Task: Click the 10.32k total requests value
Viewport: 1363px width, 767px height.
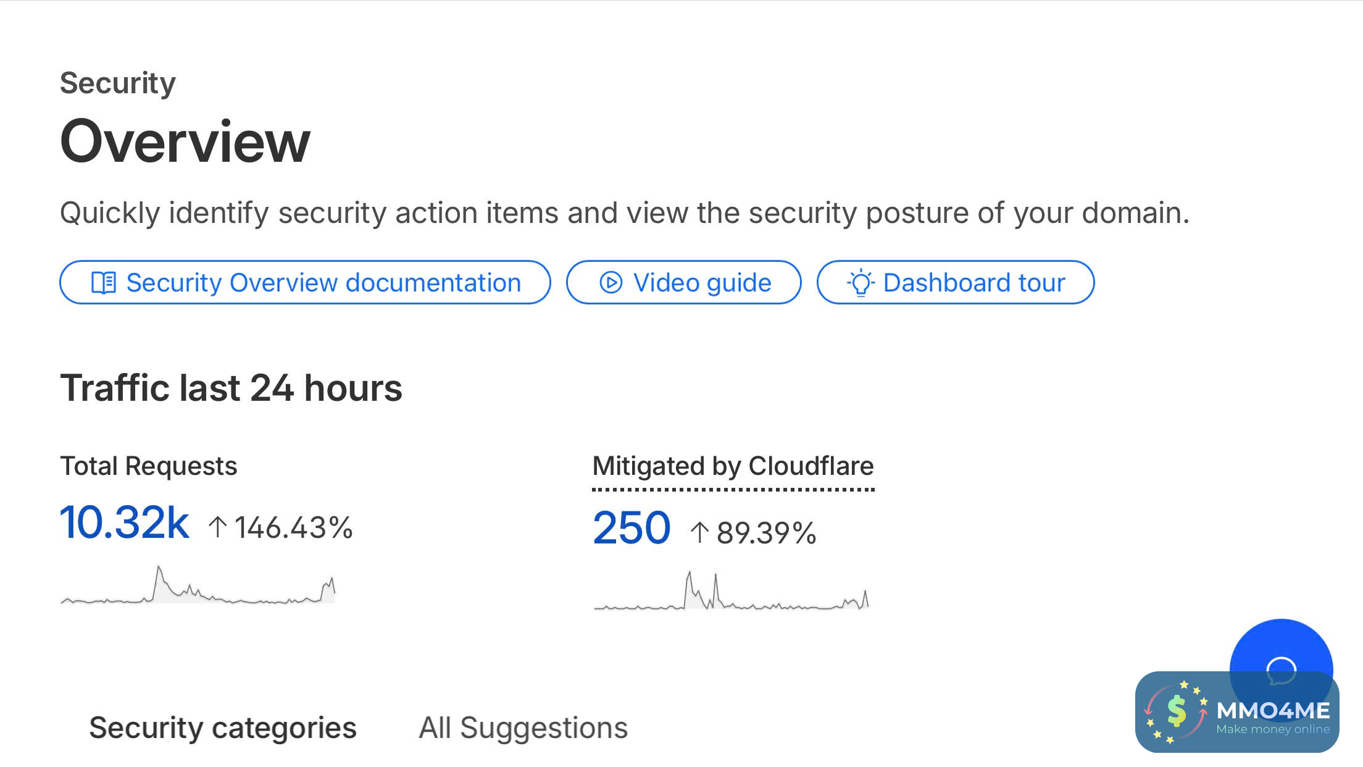Action: (x=124, y=522)
